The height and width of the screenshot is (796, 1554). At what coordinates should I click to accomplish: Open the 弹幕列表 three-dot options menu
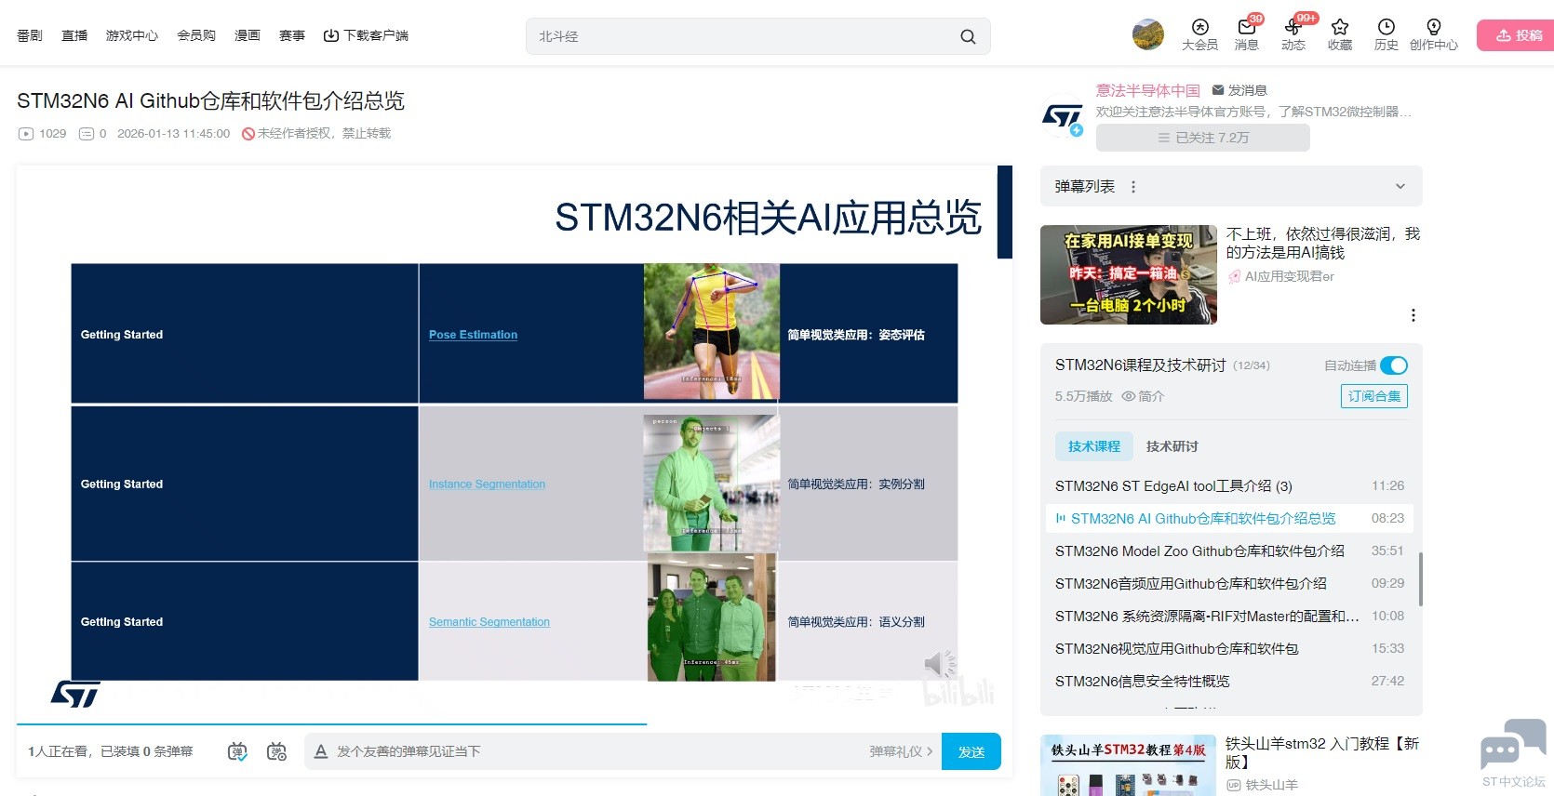(1133, 186)
